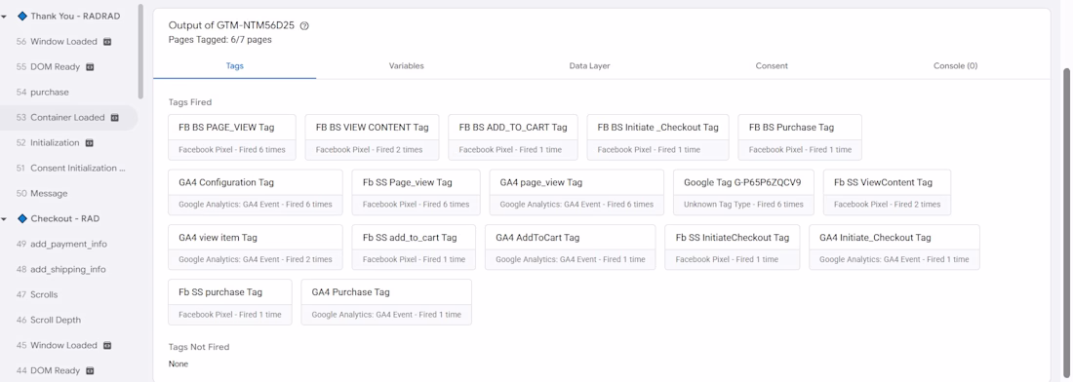Click the badge icon next to 44 DOM Ready
This screenshot has width=1073, height=382.
[x=90, y=370]
